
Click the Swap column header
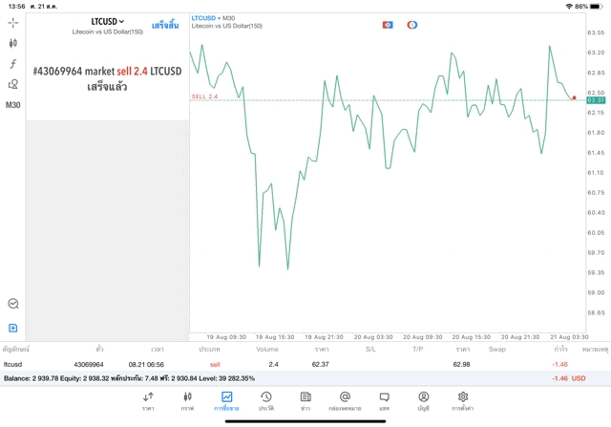497,349
